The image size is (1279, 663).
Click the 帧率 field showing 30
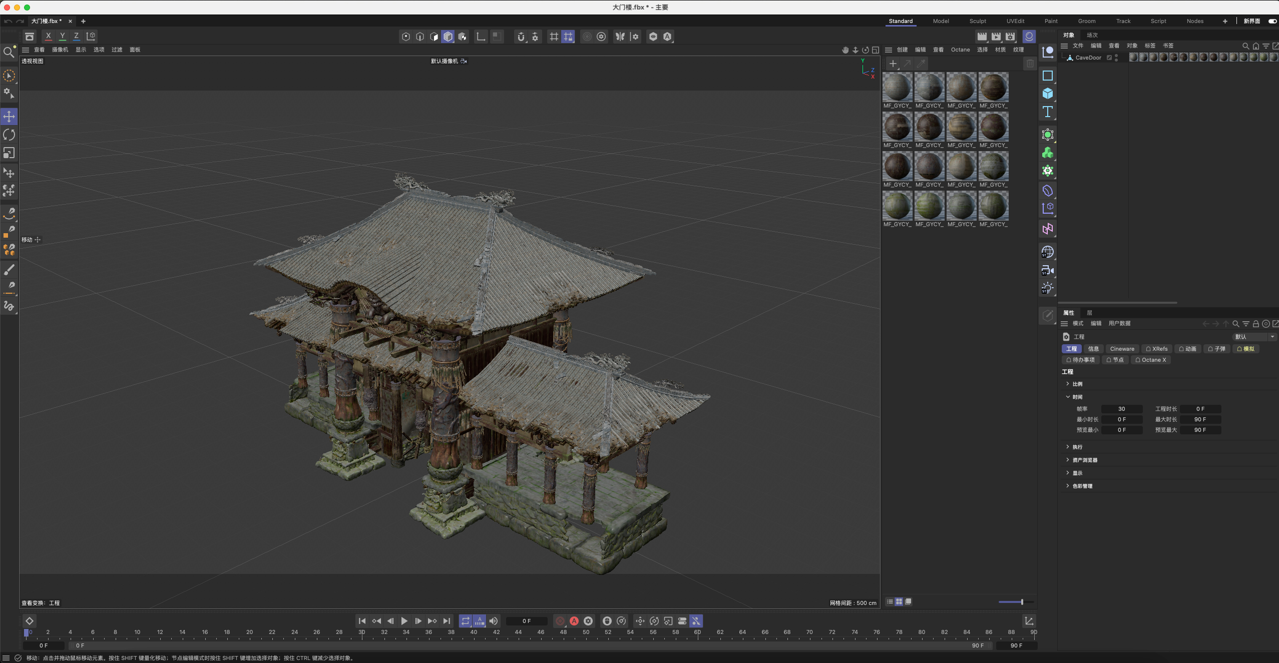pyautogui.click(x=1122, y=409)
